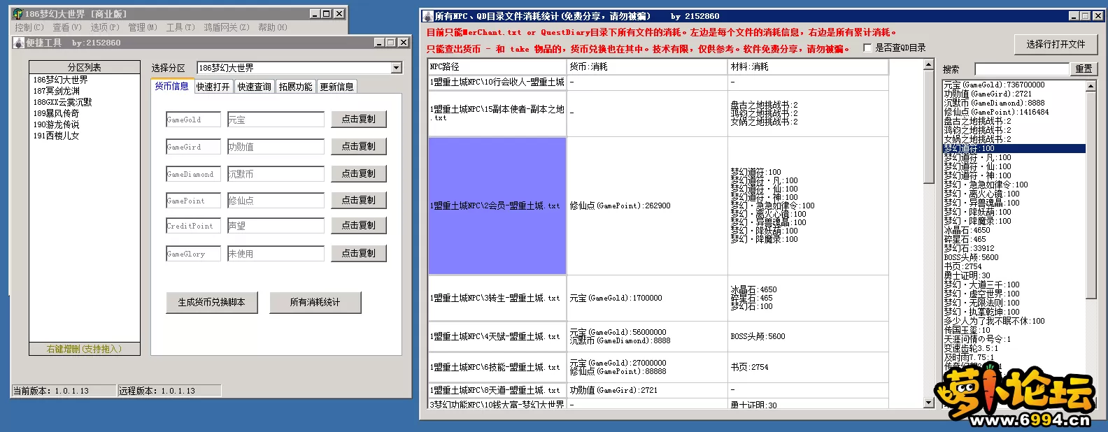Screen dimensions: 1108x432
Task: Select 189暴风传奇 in the 分区列表
Action: pyautogui.click(x=57, y=113)
